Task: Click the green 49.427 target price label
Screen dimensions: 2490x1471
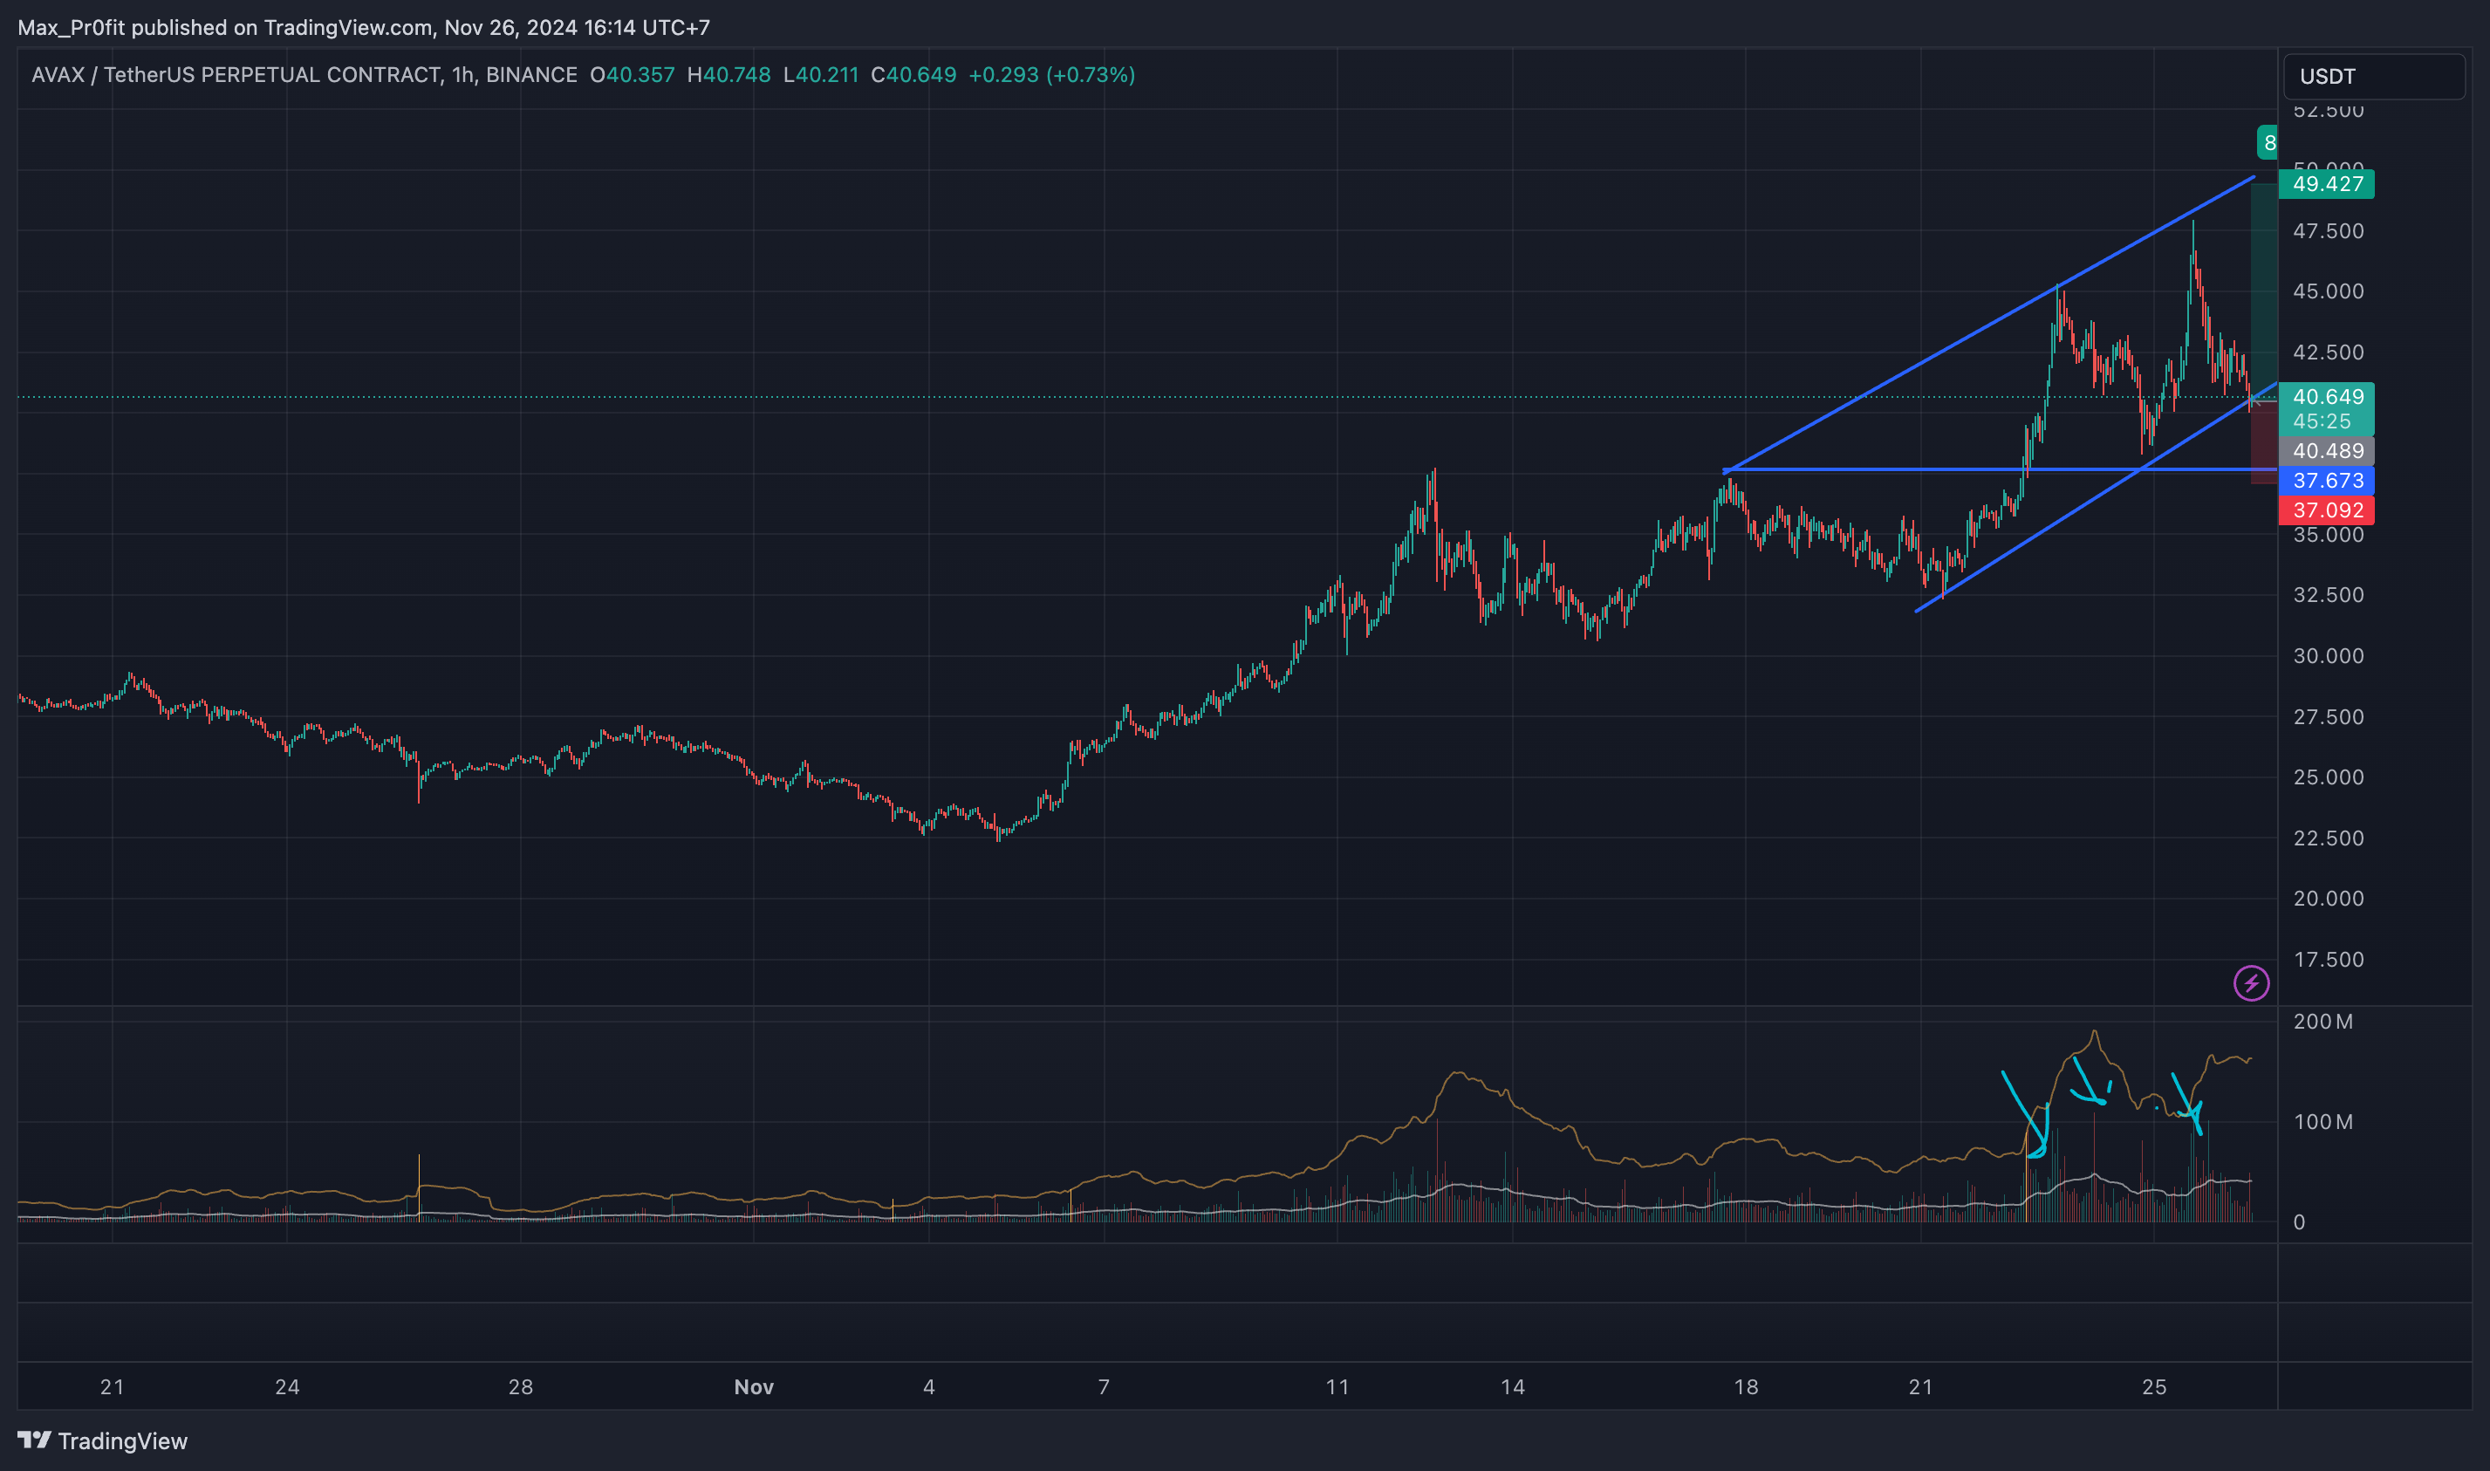Action: (x=2327, y=183)
